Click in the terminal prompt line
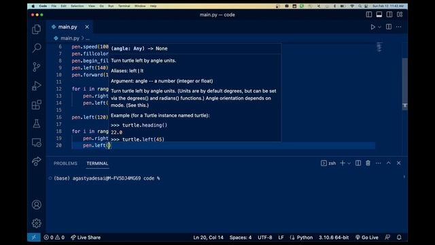Viewport: 435px width, 245px height. coord(107,178)
